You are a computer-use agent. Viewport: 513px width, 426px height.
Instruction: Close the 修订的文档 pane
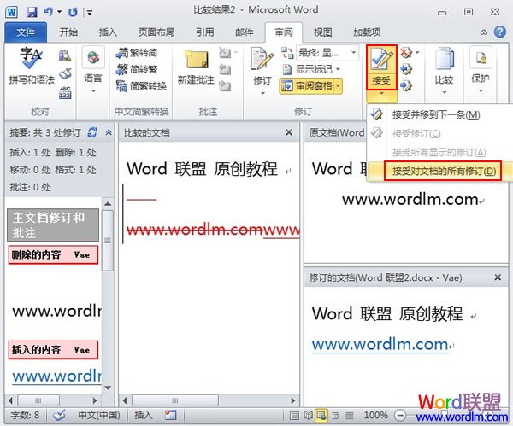coord(498,277)
